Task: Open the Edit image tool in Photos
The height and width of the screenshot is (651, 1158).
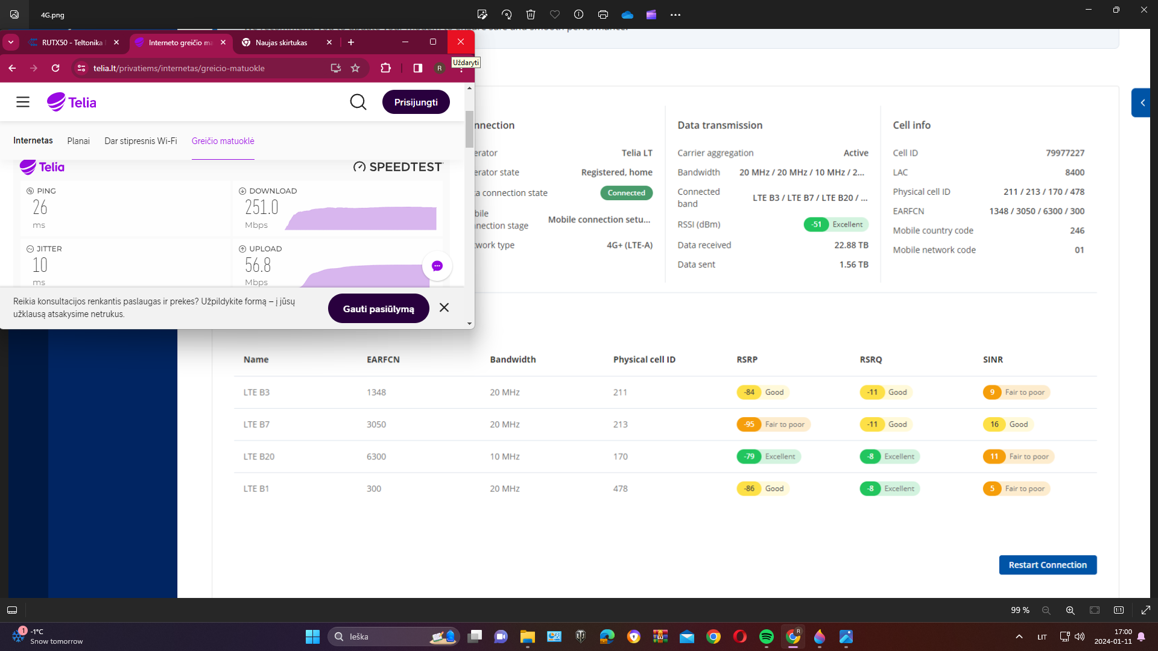Action: (482, 14)
